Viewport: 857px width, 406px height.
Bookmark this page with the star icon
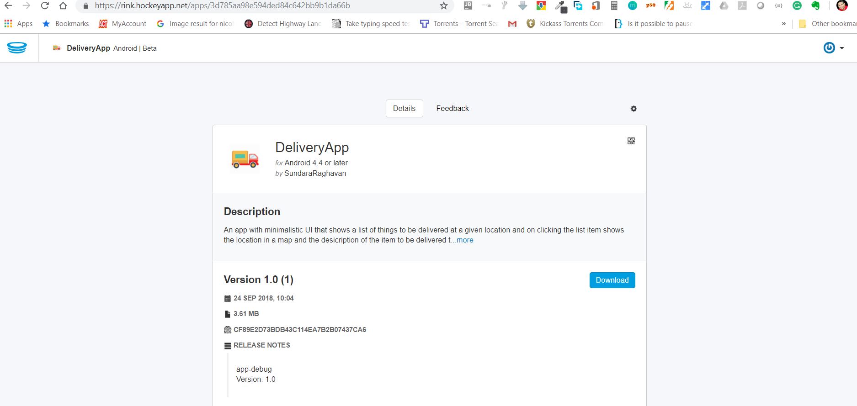tap(443, 6)
